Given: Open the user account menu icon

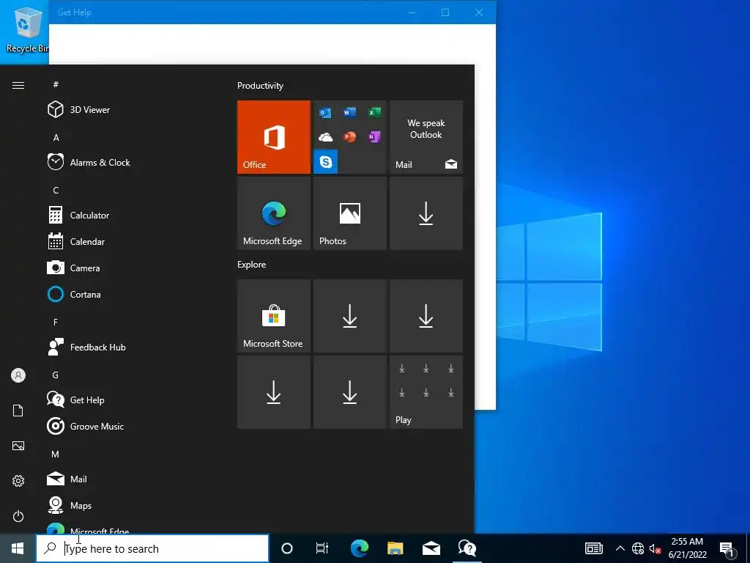Looking at the screenshot, I should [x=18, y=375].
